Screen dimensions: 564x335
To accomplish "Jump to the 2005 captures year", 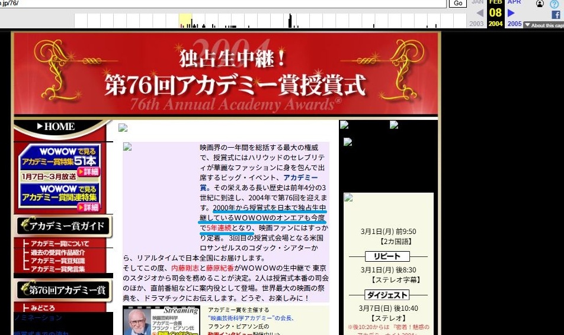I will pyautogui.click(x=514, y=24).
